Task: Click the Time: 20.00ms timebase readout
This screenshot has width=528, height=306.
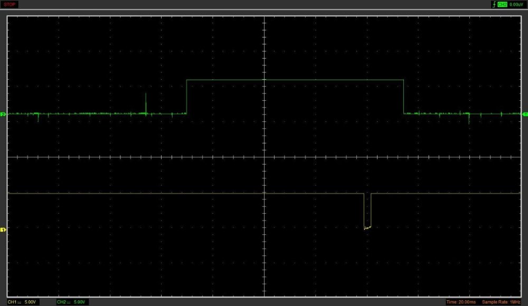Action: coord(460,302)
